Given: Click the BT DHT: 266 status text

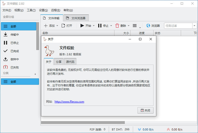Looking at the screenshot, I should pos(121,129).
